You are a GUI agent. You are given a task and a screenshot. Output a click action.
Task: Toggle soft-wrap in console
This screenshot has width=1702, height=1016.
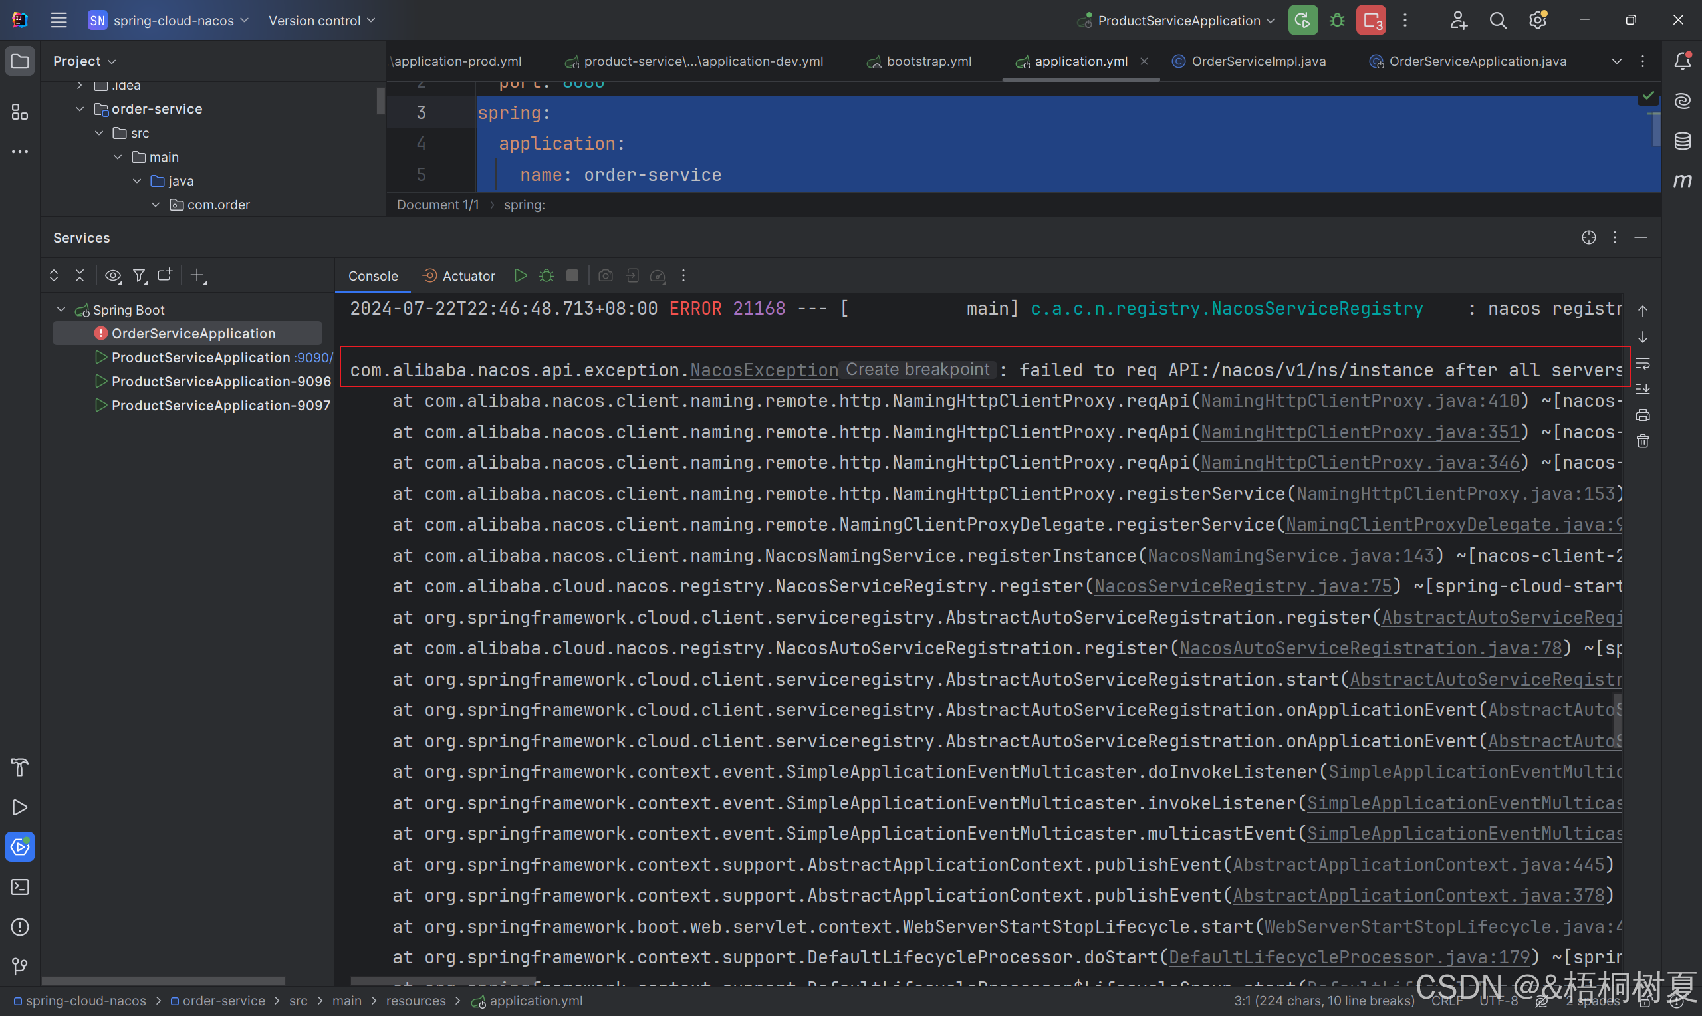[1642, 364]
